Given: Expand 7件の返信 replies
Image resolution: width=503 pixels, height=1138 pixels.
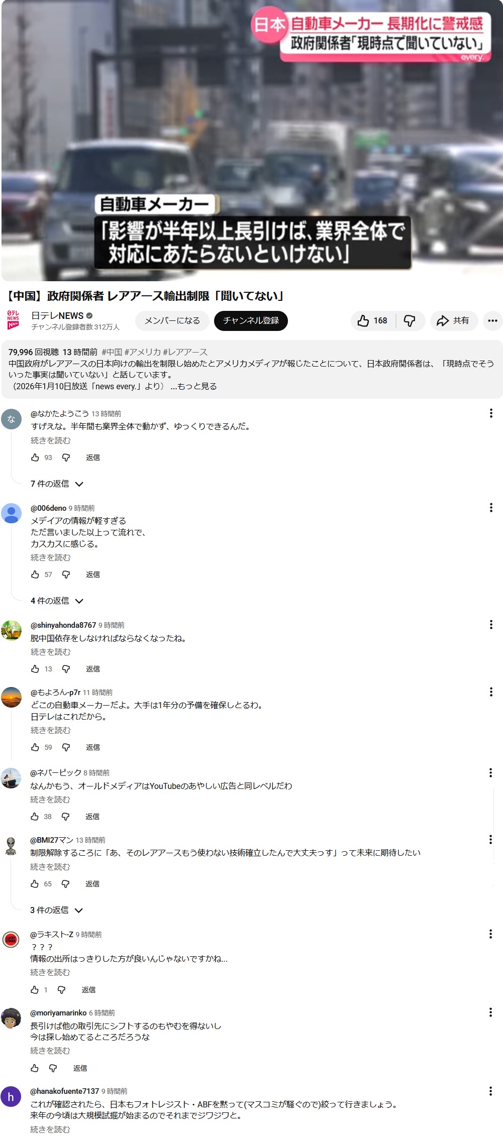Looking at the screenshot, I should coord(57,484).
